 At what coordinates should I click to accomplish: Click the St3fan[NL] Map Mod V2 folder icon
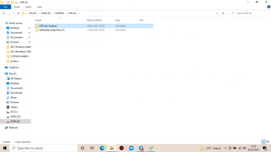click(x=37, y=30)
